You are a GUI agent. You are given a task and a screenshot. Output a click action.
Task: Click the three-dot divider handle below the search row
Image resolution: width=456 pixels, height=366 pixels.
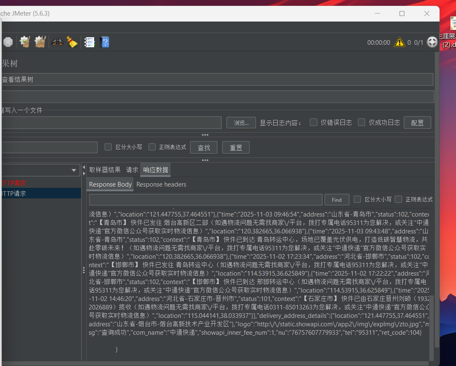pos(205,160)
